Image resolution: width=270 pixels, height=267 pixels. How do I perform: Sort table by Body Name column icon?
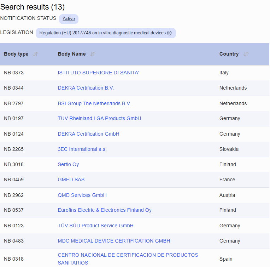click(x=93, y=54)
